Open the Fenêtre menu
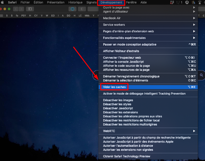The width and height of the screenshot is (205, 161). [131, 2]
